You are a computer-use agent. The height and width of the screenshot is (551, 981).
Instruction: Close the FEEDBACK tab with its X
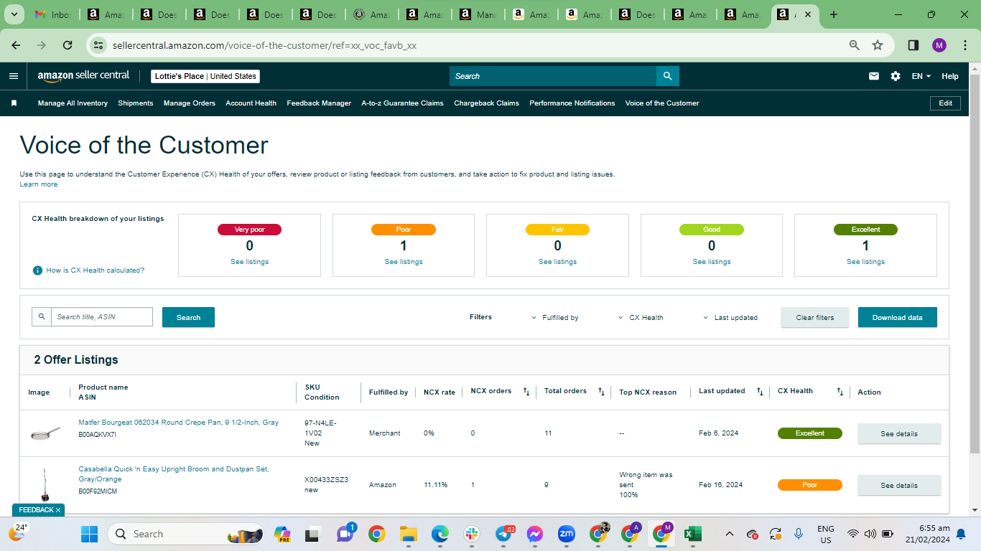click(58, 510)
